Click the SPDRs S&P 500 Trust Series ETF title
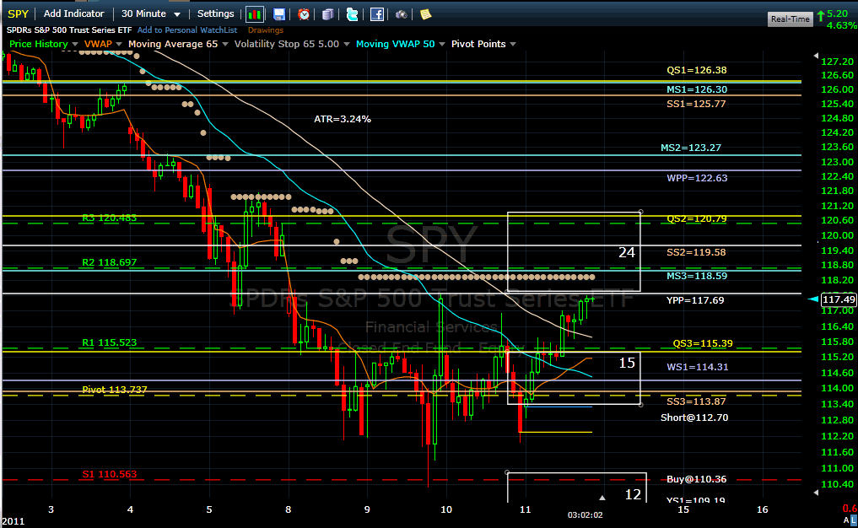Image resolution: width=858 pixels, height=528 pixels. tap(69, 30)
